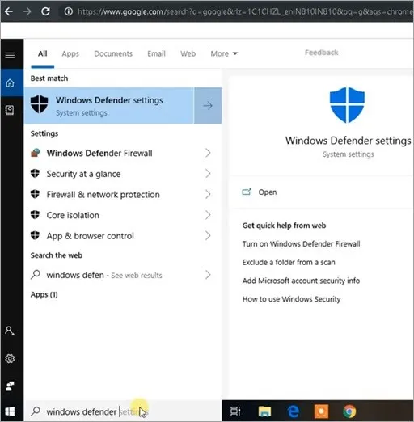Open the orange app in taskbar
The height and width of the screenshot is (422, 414).
pos(321,411)
